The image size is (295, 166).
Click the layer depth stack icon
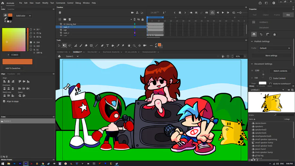click(60, 12)
